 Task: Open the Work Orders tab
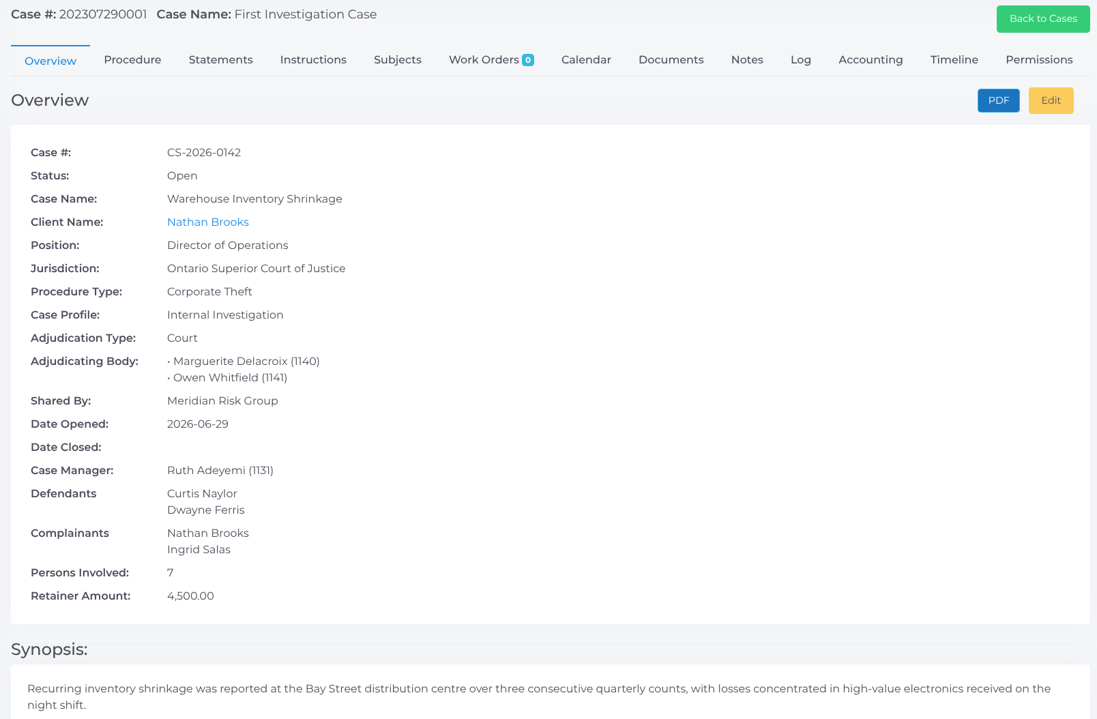point(484,60)
